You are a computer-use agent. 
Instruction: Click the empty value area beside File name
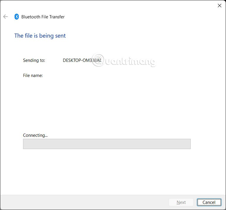(88, 76)
